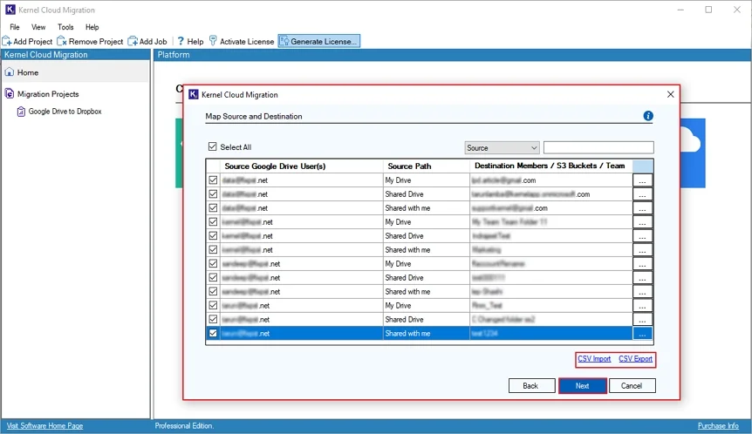Click the browse button in second row
Image resolution: width=752 pixels, height=434 pixels.
click(x=642, y=194)
